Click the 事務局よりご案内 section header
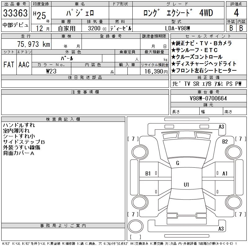The width and height of the screenshot is (248, 248). 63,225
